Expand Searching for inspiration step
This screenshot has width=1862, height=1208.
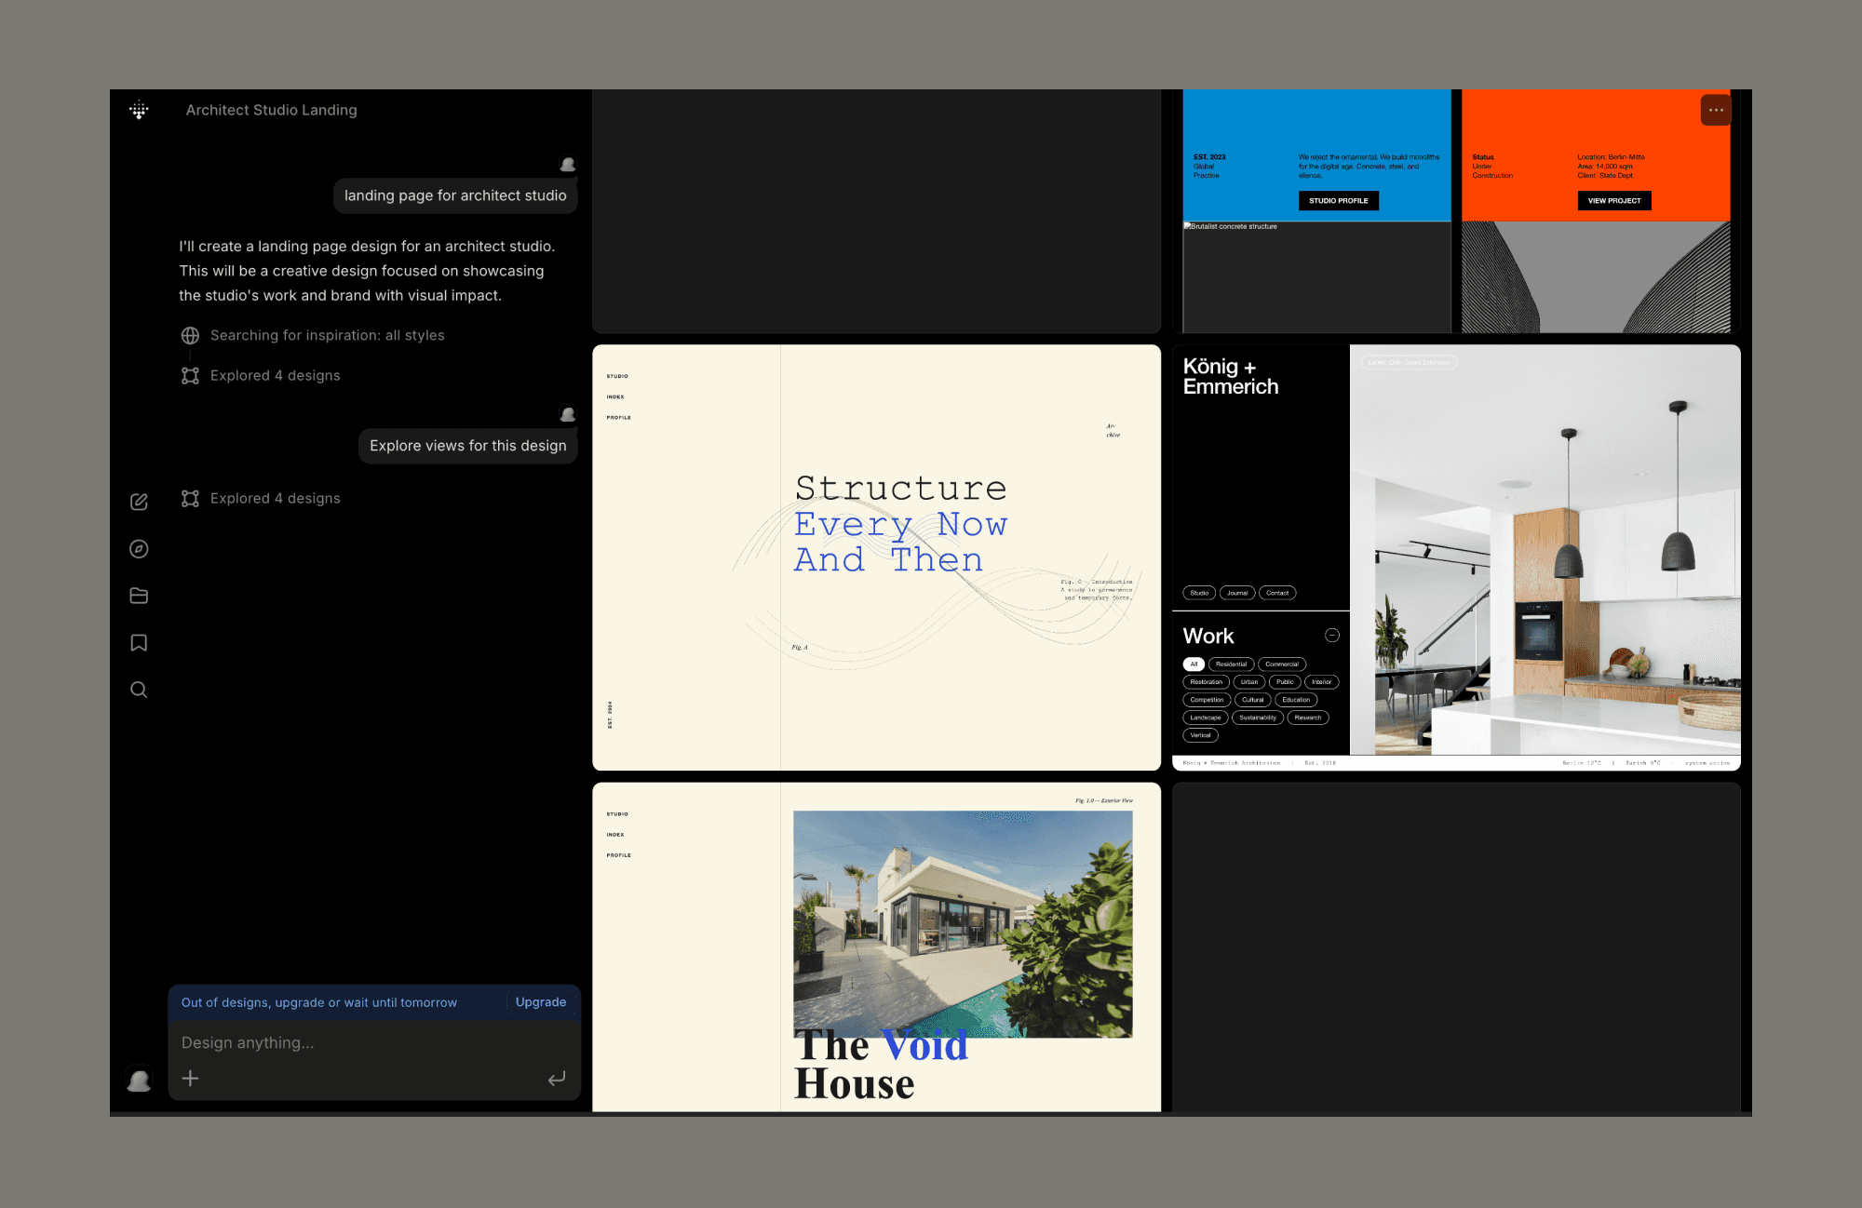tap(327, 335)
